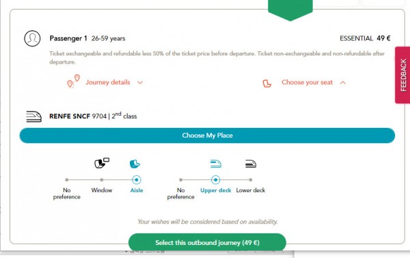
Task: Click the Upper deck option label
Action: pos(216,190)
